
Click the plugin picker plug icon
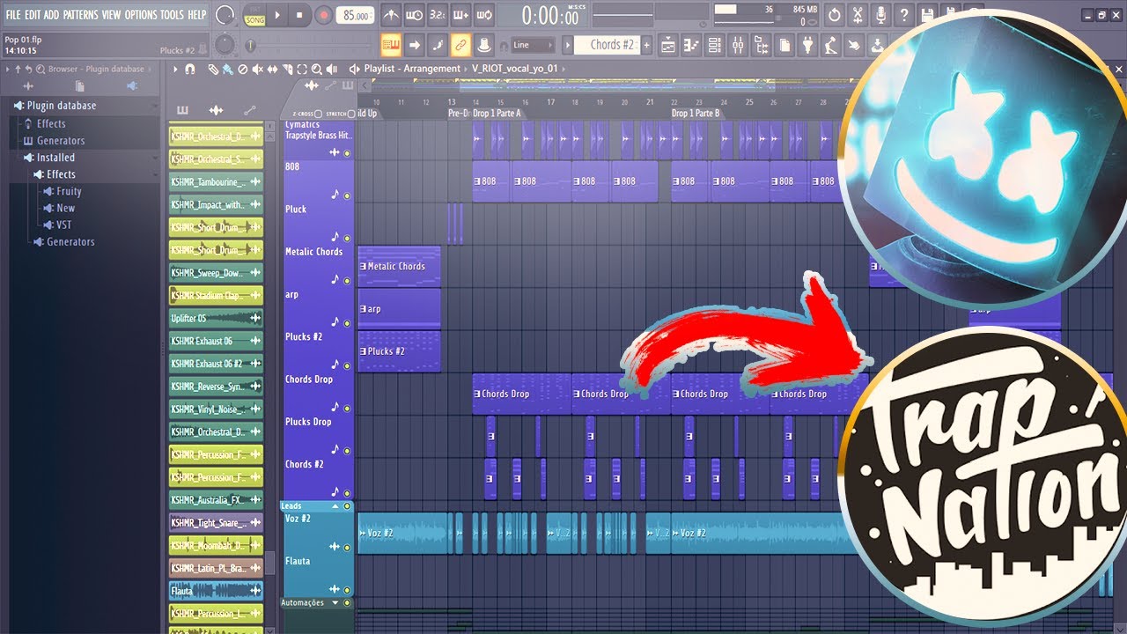click(x=807, y=45)
